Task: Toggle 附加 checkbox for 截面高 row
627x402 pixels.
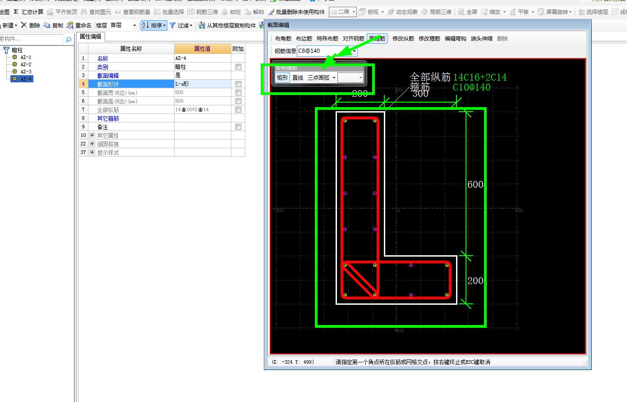Action: click(238, 101)
